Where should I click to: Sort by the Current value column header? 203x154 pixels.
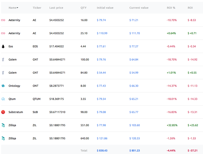139,8
